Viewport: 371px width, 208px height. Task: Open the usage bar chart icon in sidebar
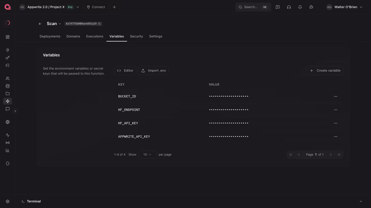coord(8,150)
